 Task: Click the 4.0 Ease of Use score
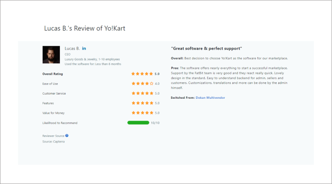[x=157, y=84]
